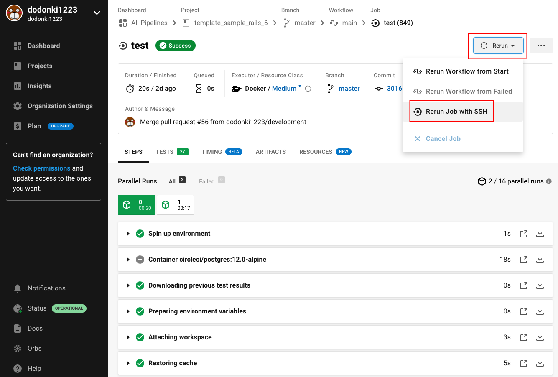Open template_sample_rails_6 project breadcrumb
Image resolution: width=558 pixels, height=377 pixels.
click(x=225, y=23)
